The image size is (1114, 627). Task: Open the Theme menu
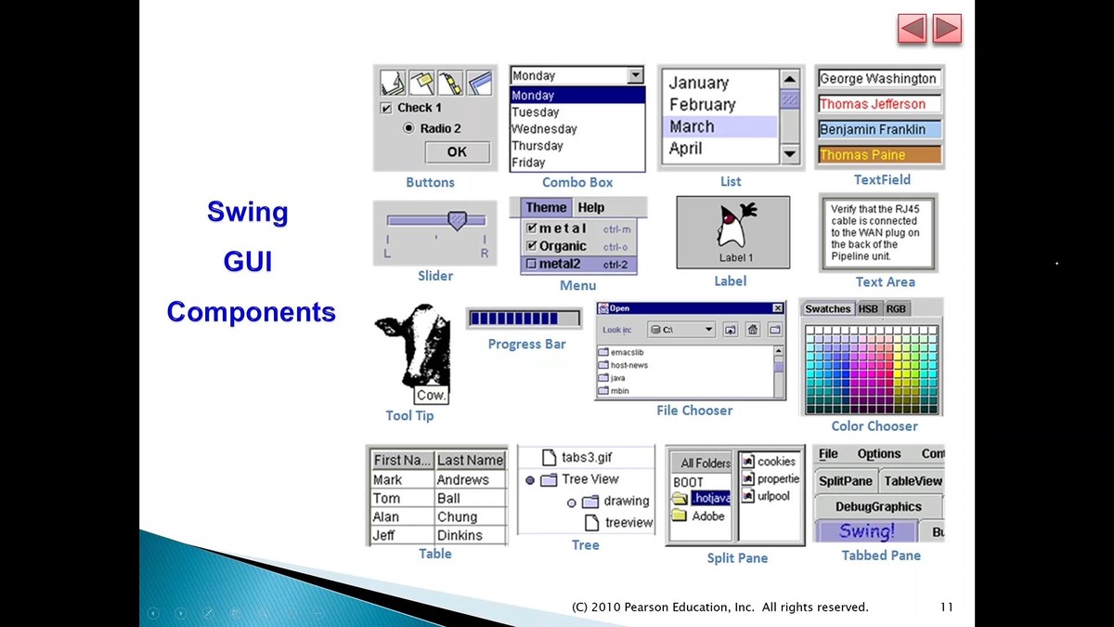tap(546, 208)
